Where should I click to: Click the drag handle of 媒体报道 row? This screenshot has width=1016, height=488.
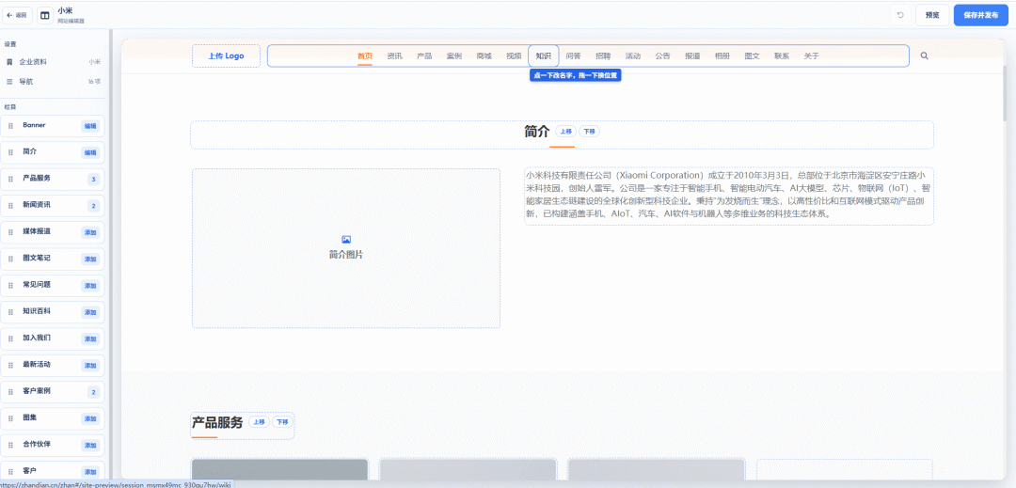(10, 231)
